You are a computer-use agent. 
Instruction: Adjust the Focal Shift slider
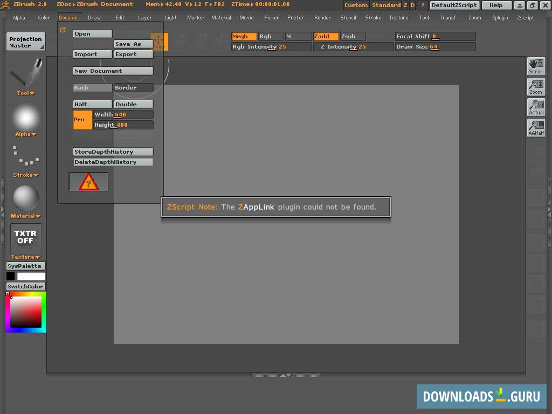(435, 36)
